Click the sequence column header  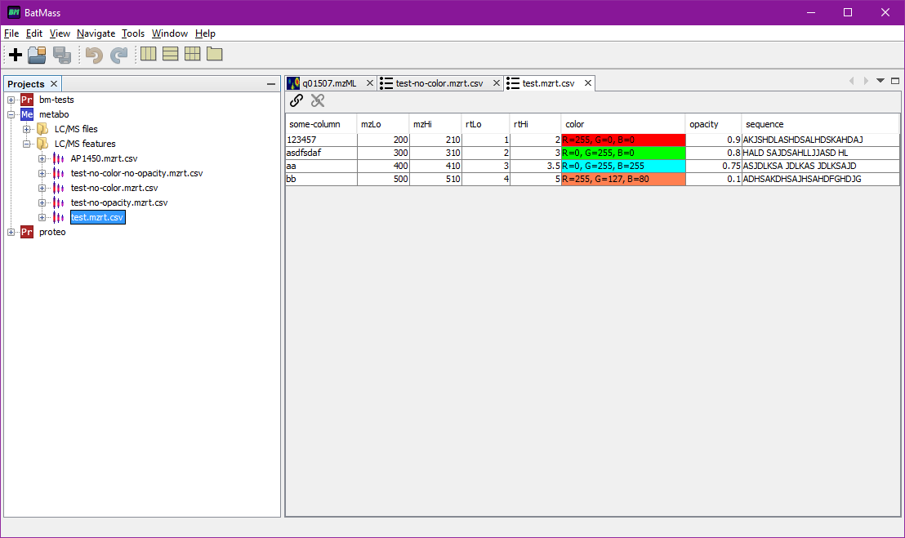820,124
